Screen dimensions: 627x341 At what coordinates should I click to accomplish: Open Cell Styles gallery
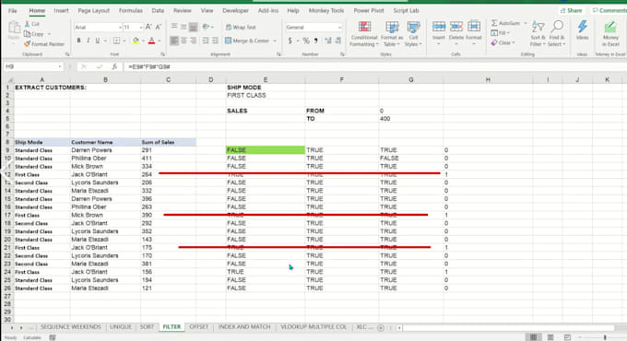coord(413,34)
